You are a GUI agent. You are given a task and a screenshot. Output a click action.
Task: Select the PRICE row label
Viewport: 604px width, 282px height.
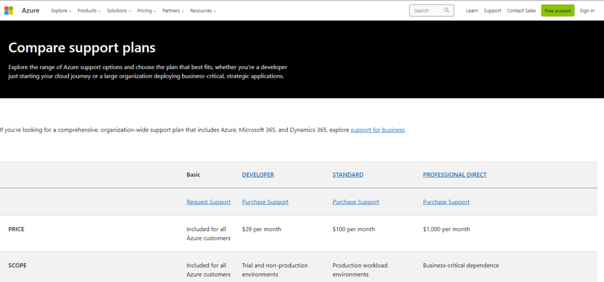[x=16, y=229]
